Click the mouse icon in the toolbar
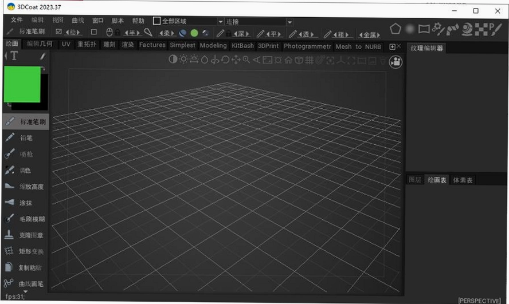509x304 pixels. pyautogui.click(x=109, y=32)
